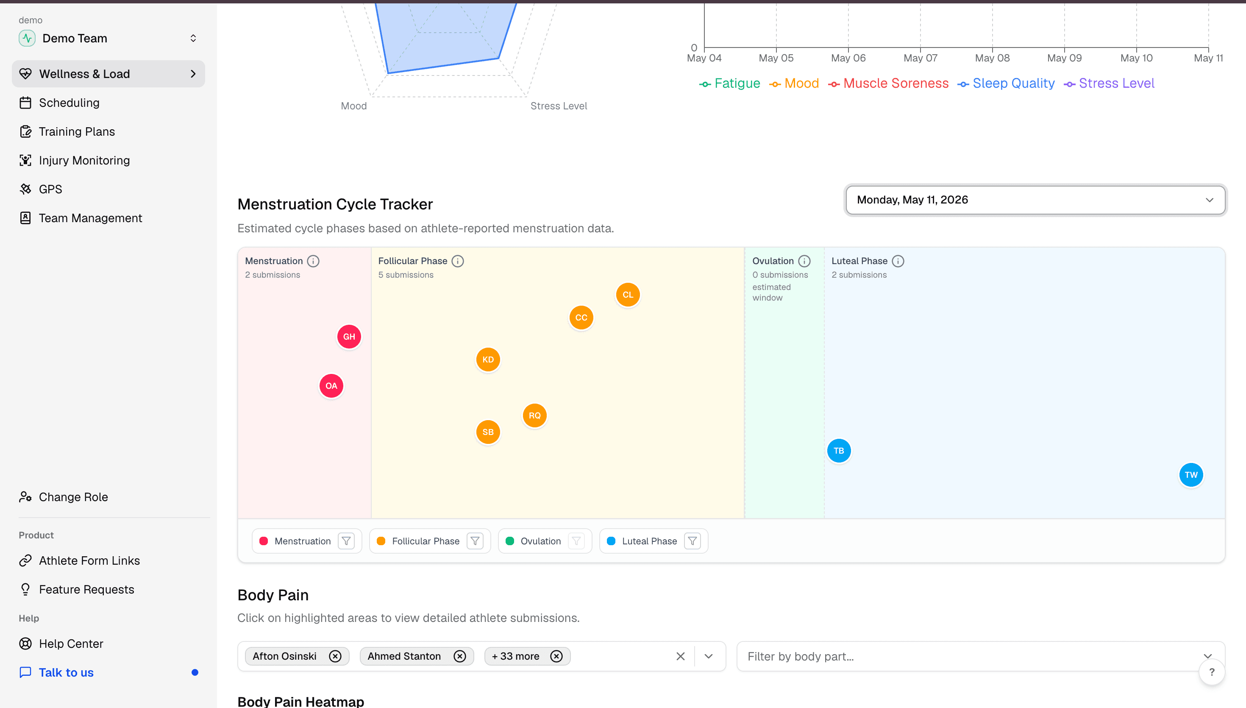The image size is (1246, 708).
Task: Click the Demo Team pulse logo icon
Action: pos(27,38)
